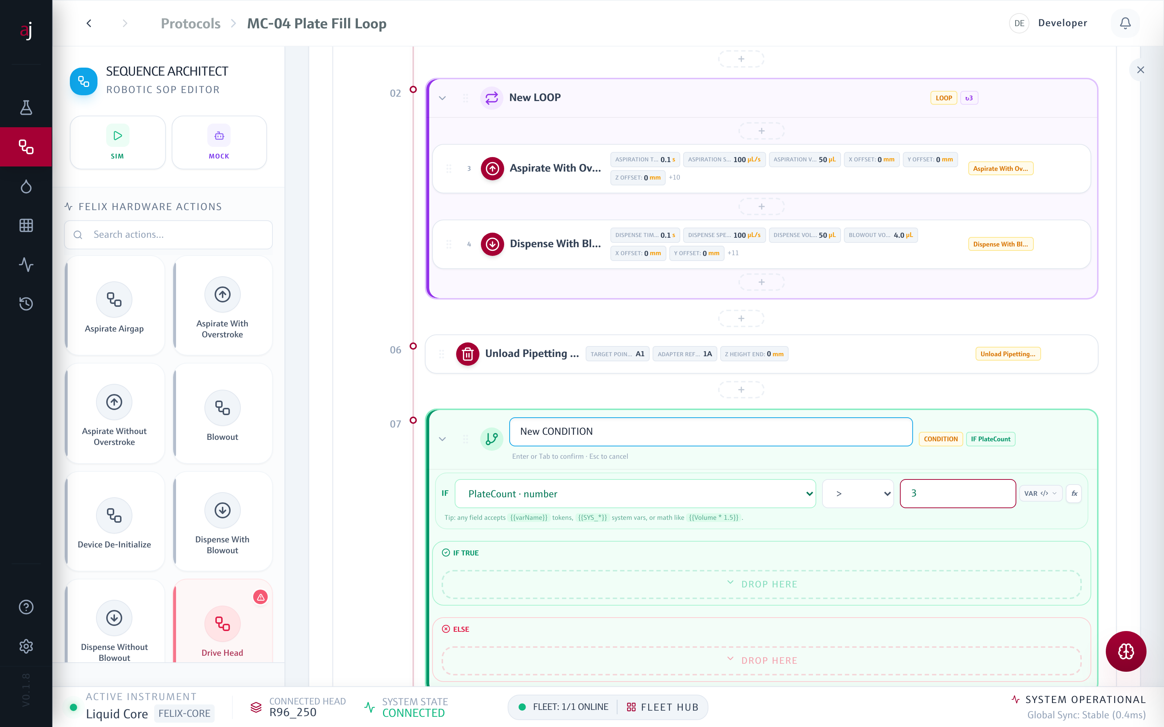Viewport: 1164px width, 727px height.
Task: Go to Protocols breadcrumb
Action: point(191,24)
